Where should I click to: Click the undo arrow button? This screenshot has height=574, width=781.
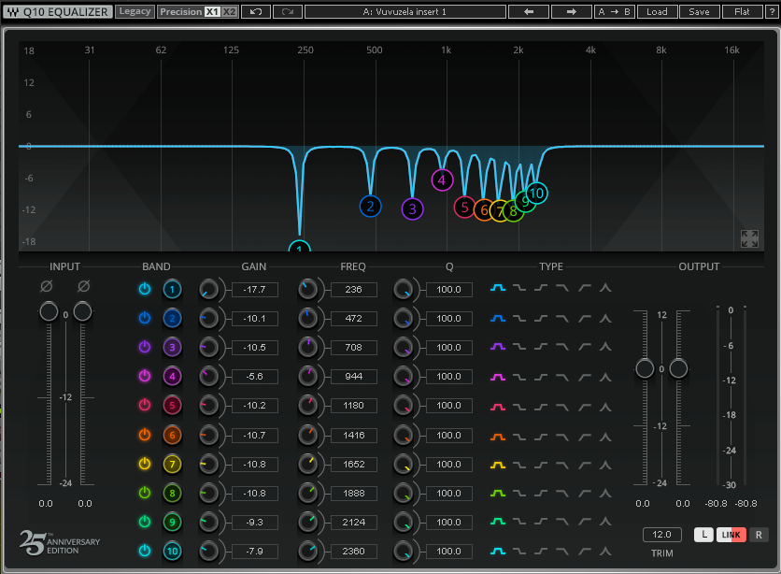tap(256, 11)
